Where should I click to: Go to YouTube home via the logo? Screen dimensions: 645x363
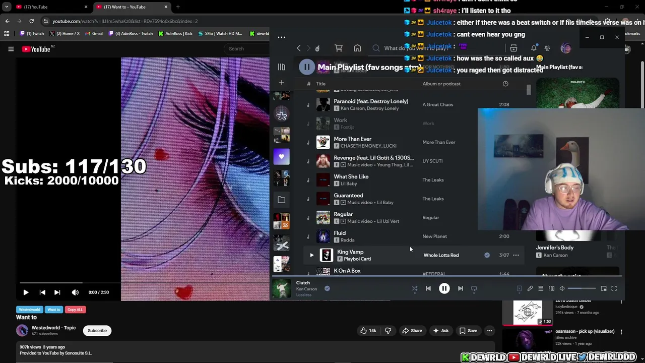[x=36, y=49]
